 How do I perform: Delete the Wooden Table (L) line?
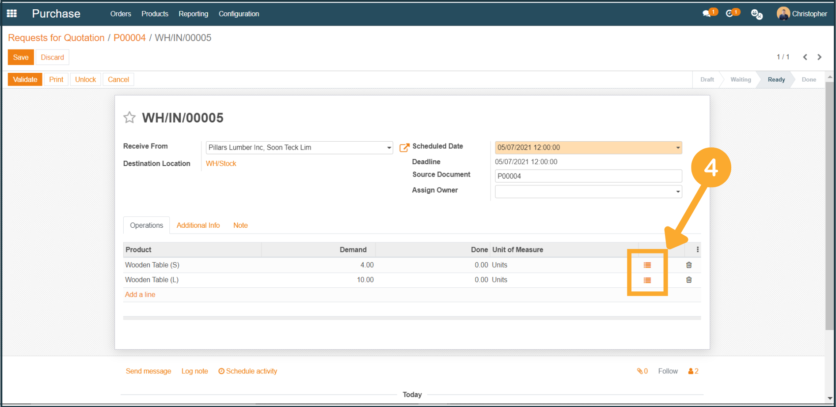(688, 280)
